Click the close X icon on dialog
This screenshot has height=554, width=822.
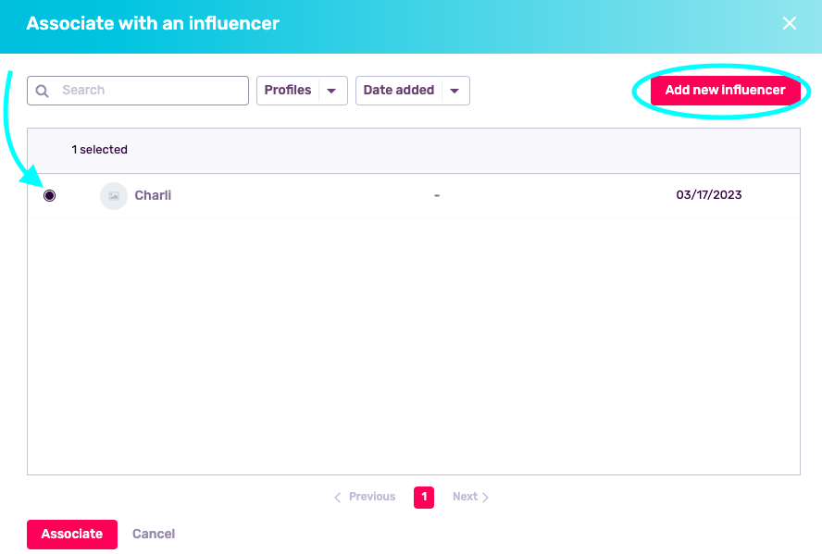click(790, 23)
